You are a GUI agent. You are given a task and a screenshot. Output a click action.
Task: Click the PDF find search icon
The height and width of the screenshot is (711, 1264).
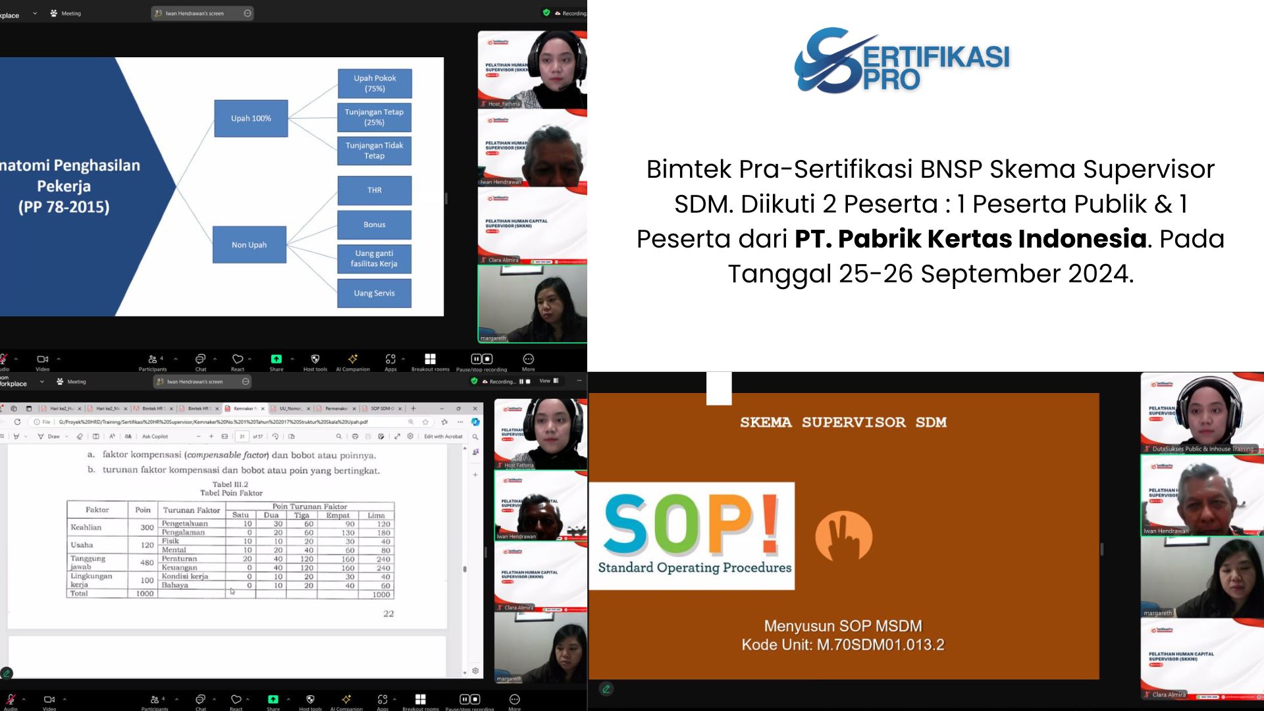[x=338, y=436]
